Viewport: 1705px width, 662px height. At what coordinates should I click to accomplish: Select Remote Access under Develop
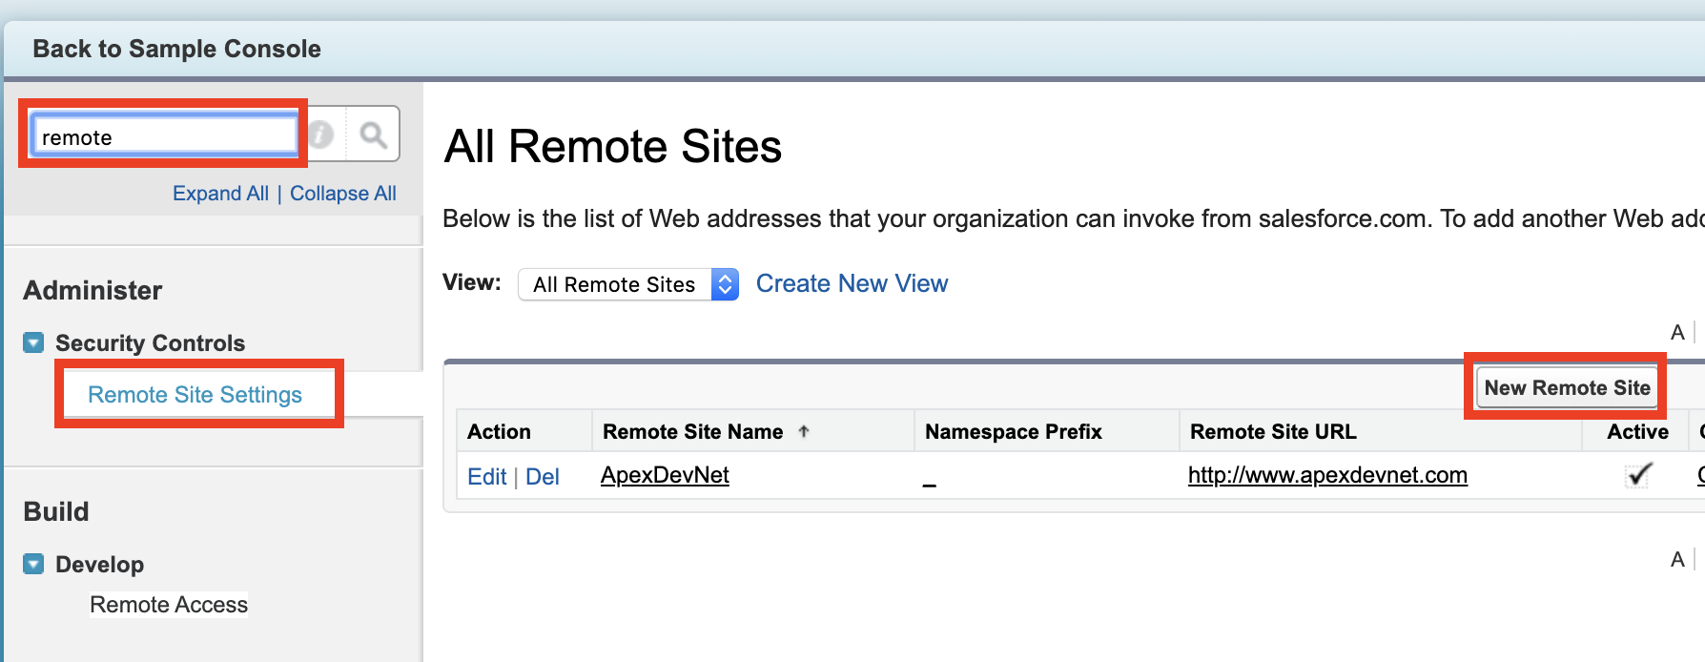tap(169, 605)
